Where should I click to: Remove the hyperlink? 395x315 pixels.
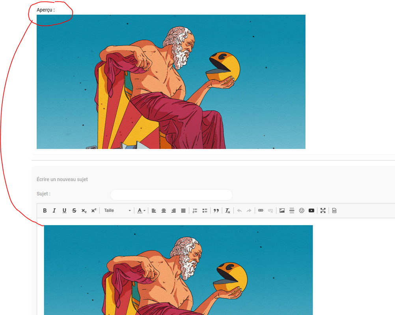[270, 211]
